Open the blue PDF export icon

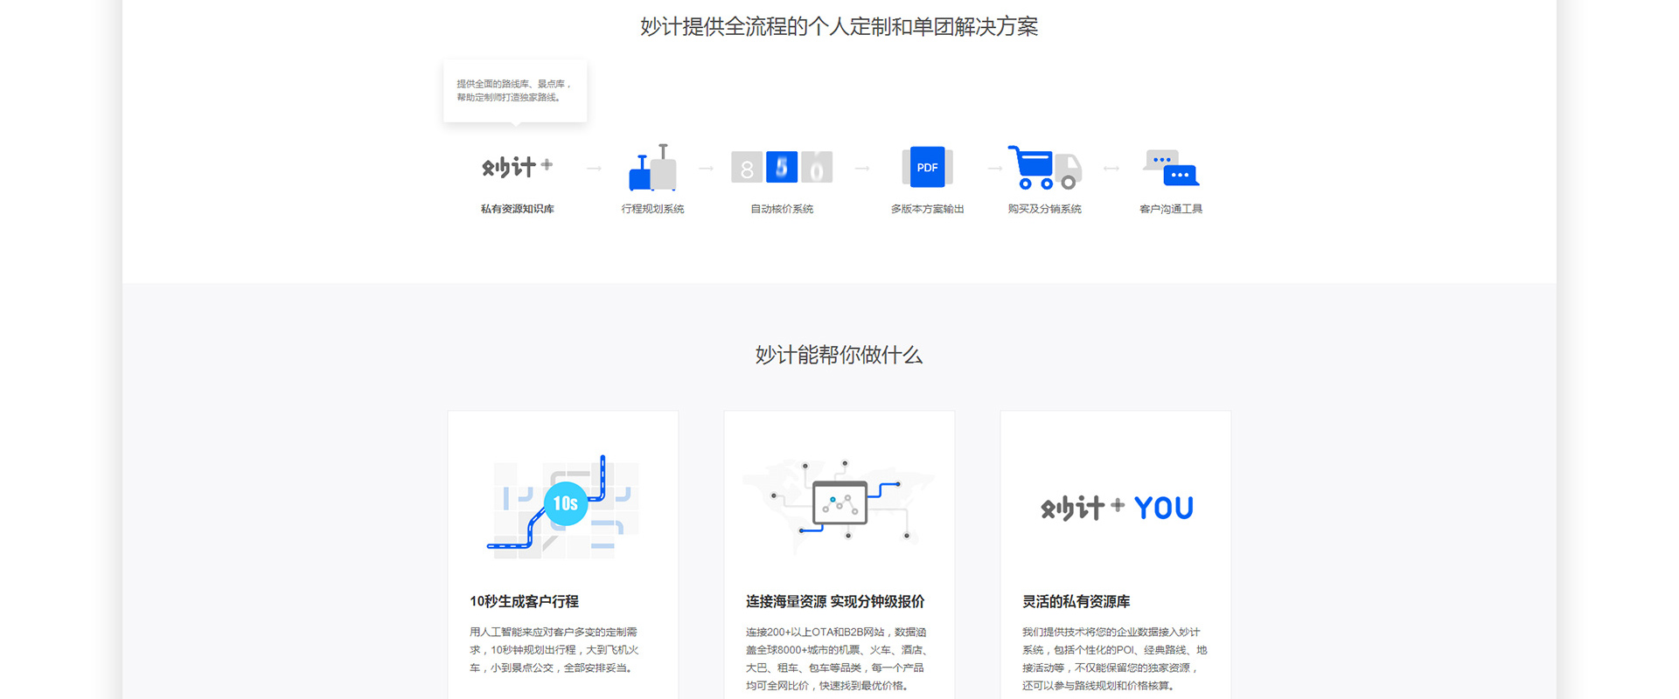point(927,167)
